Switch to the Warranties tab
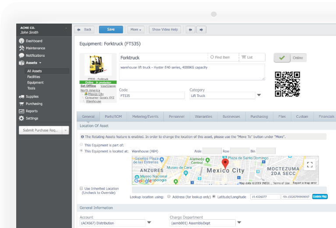 tap(203, 117)
